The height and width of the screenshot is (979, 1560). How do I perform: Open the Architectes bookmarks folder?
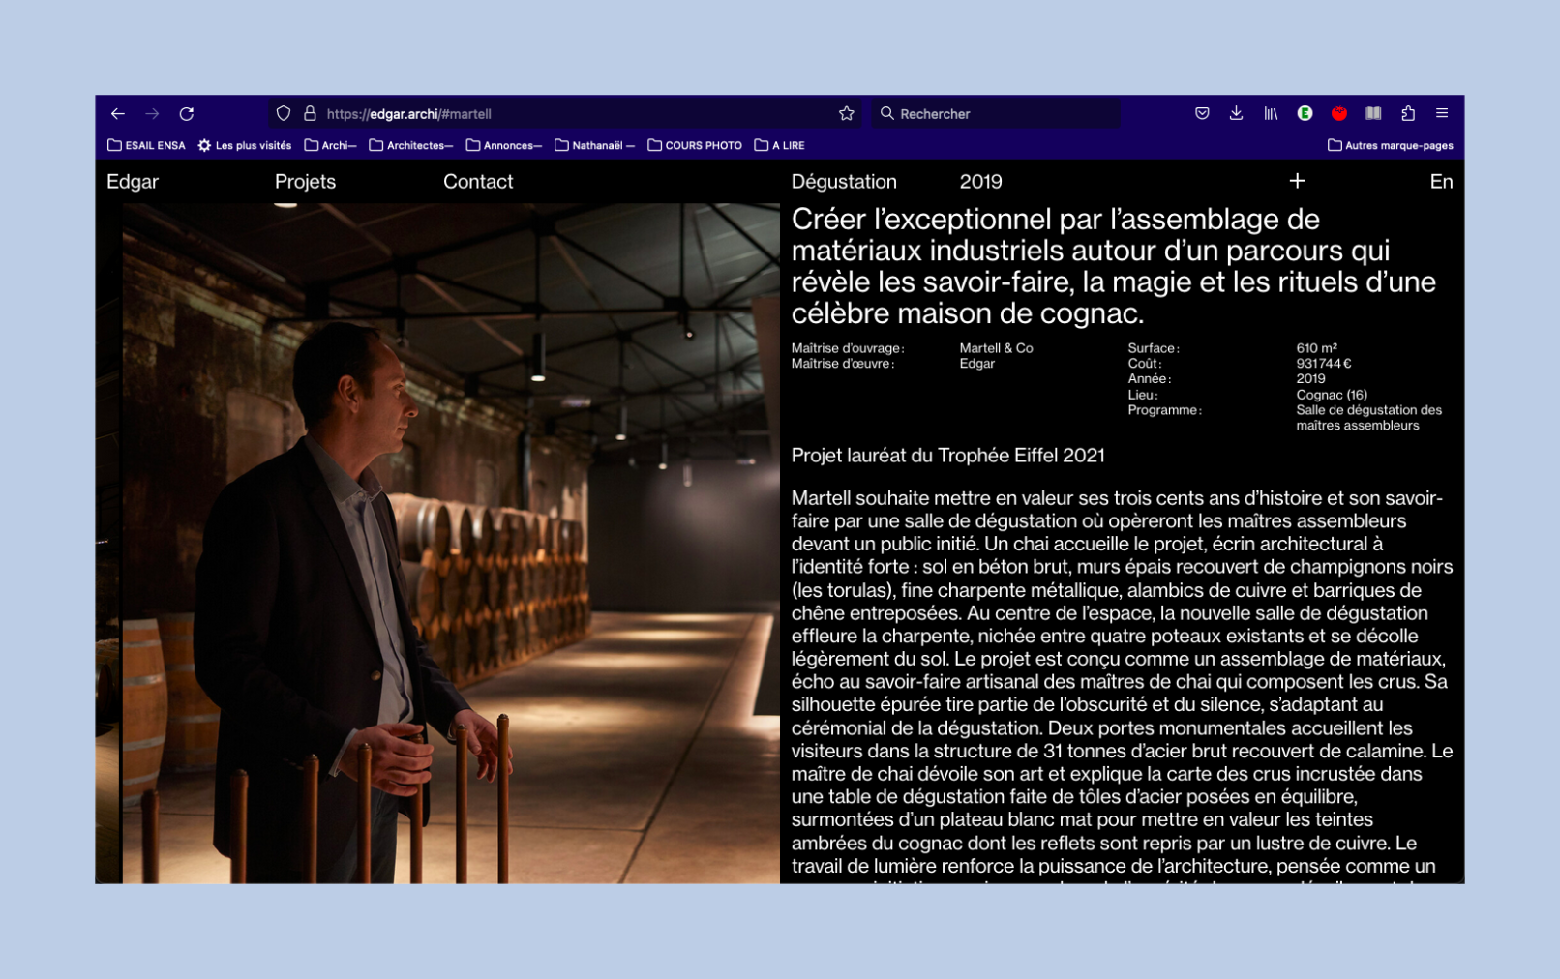[411, 146]
